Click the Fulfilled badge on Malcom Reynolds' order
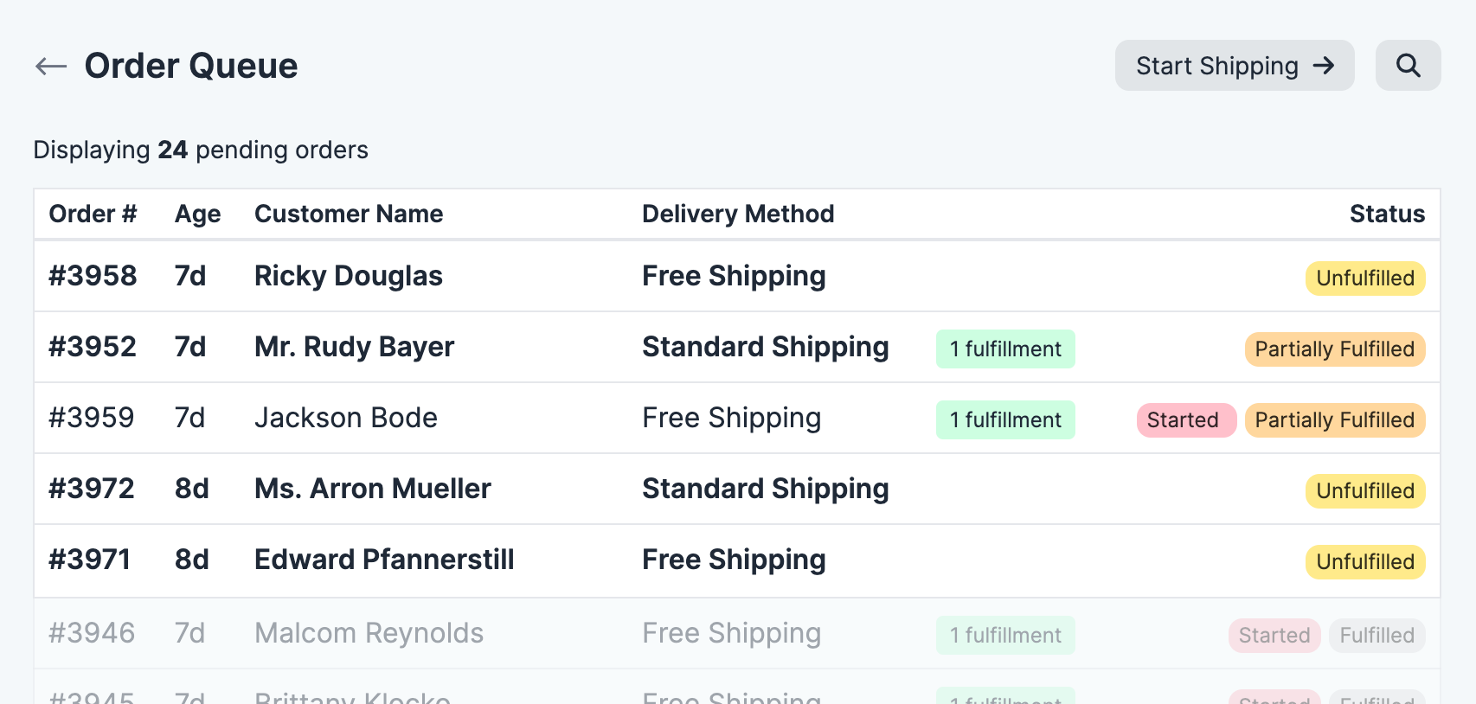Viewport: 1476px width, 704px height. coord(1377,635)
